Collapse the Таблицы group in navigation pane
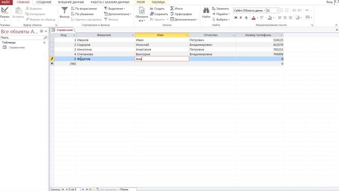339x191 pixels. tap(44, 42)
